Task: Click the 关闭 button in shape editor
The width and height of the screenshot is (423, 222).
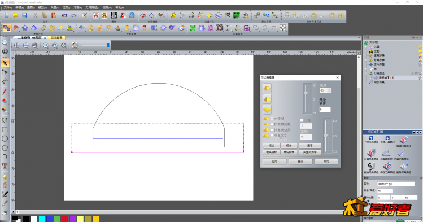Action: click(x=326, y=162)
